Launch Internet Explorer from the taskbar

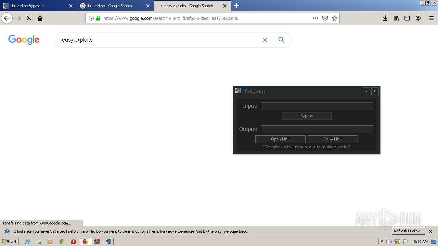coord(27,242)
